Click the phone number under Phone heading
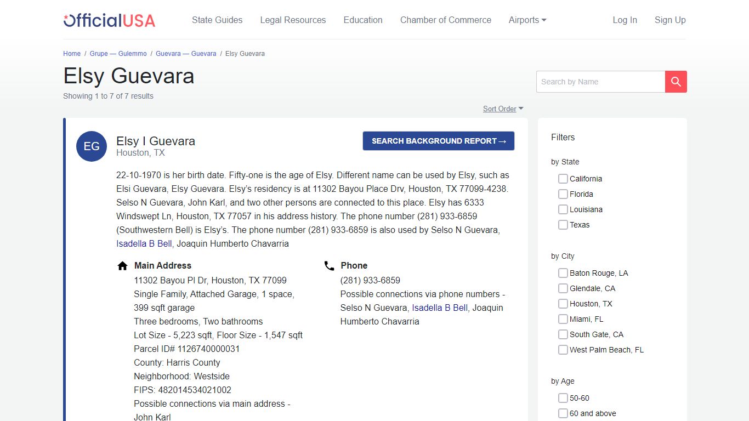The width and height of the screenshot is (749, 421). (x=370, y=280)
